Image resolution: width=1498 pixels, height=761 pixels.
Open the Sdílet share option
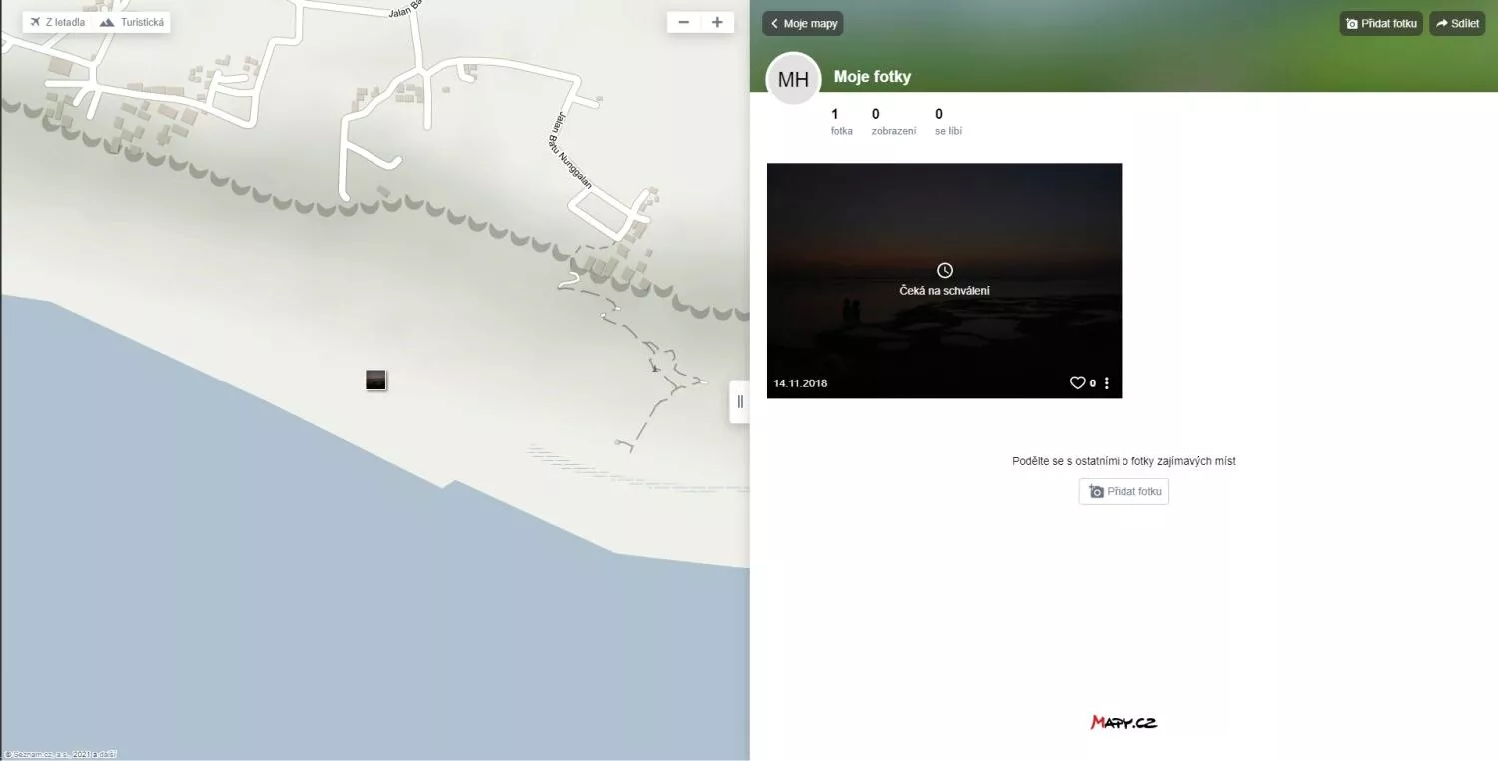click(x=1457, y=23)
